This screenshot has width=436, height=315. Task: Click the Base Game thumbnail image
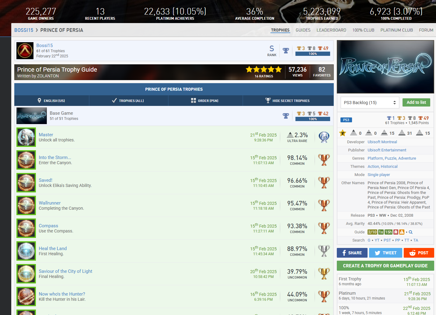(x=32, y=116)
